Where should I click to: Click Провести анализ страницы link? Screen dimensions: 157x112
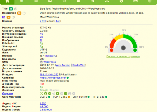pyautogui.click(x=123, y=57)
